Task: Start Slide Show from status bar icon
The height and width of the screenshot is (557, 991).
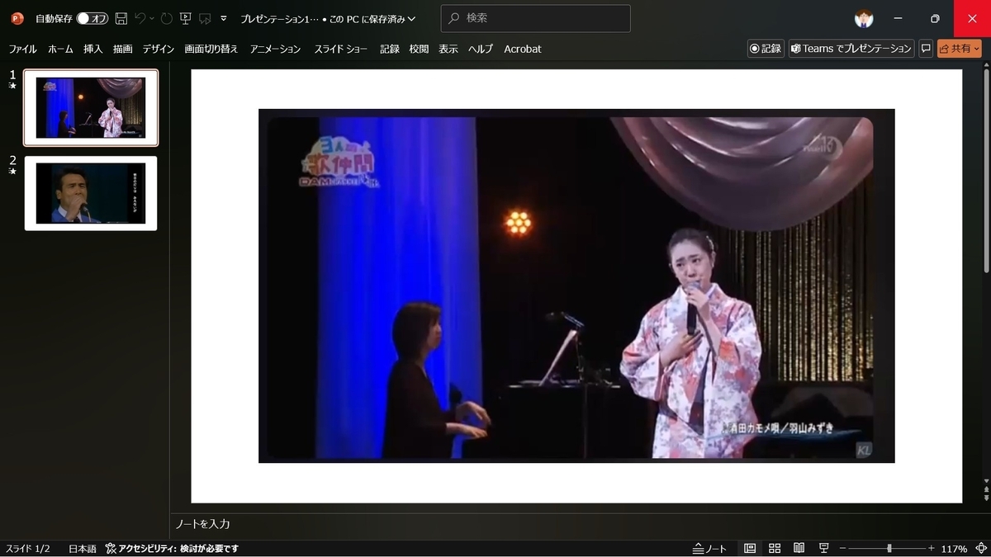Action: [x=823, y=549]
